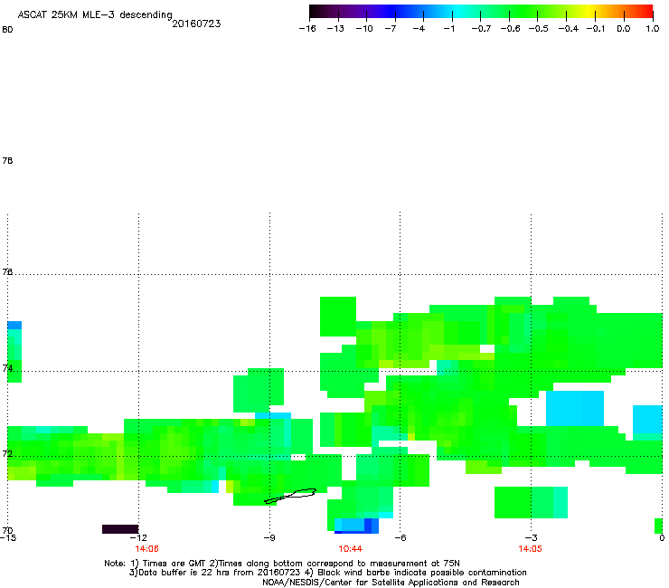Select the red time stamp "10:44"
This screenshot has height=588, width=669.
350,549
